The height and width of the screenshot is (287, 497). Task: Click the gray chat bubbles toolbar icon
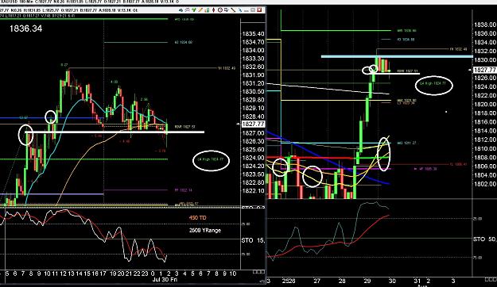point(188,10)
